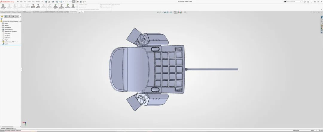Select Front Plane in the feature tree

pyautogui.click(x=7, y=34)
